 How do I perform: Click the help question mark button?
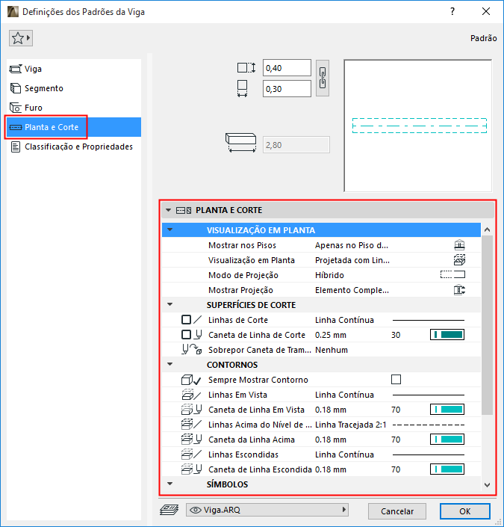(452, 12)
